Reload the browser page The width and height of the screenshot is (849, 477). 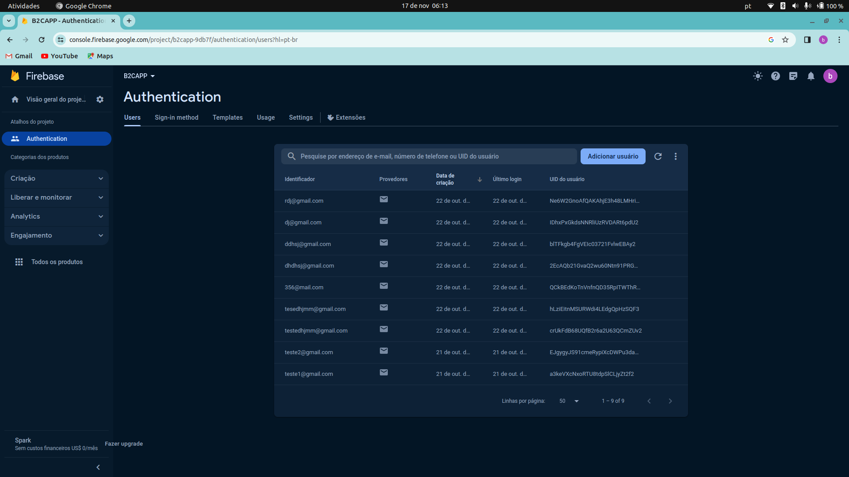click(42, 40)
